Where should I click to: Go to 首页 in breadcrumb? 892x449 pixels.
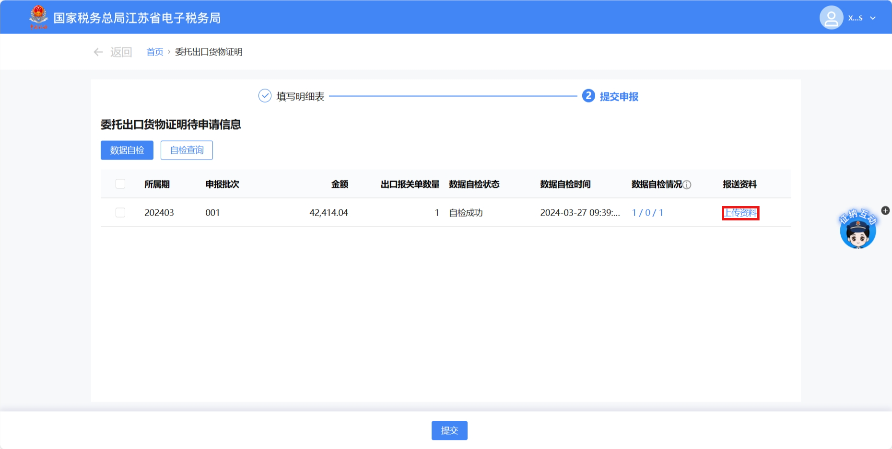click(154, 52)
